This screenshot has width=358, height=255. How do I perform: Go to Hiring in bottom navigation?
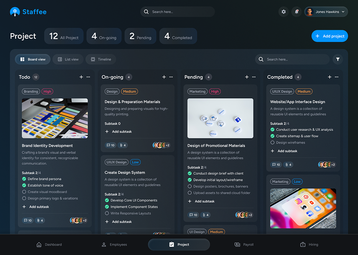(x=309, y=245)
